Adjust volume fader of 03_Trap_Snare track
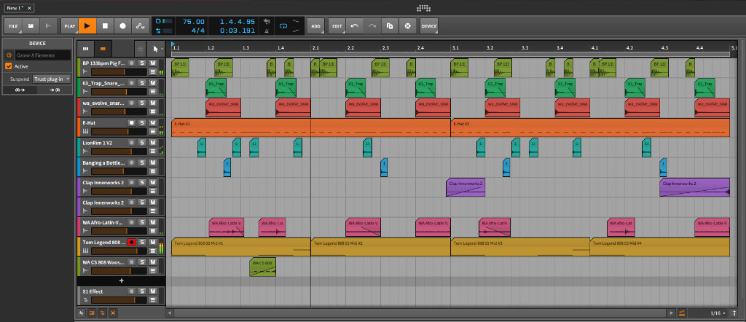 pos(119,91)
